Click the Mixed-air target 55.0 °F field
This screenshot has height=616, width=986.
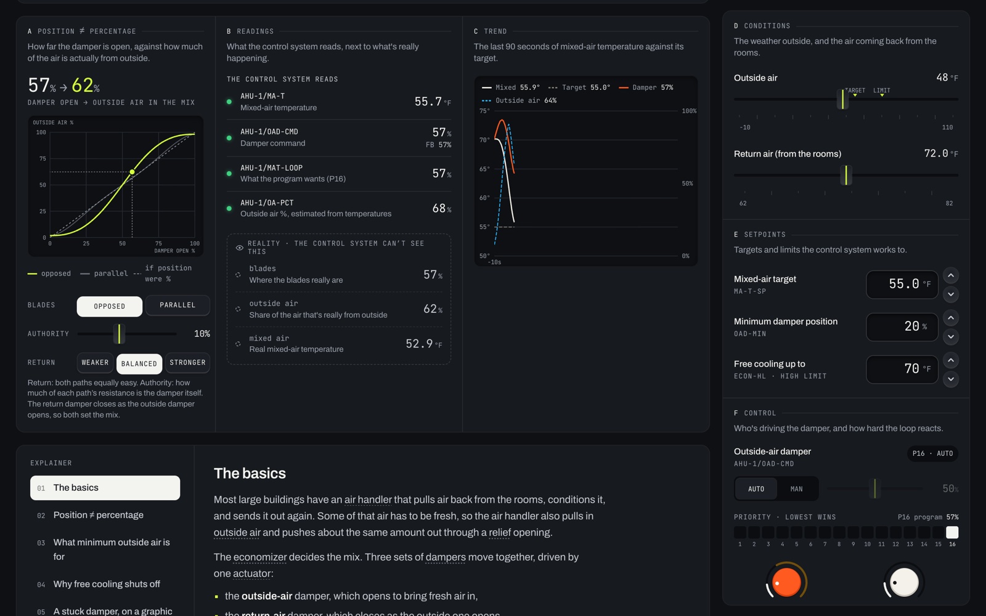click(x=902, y=285)
